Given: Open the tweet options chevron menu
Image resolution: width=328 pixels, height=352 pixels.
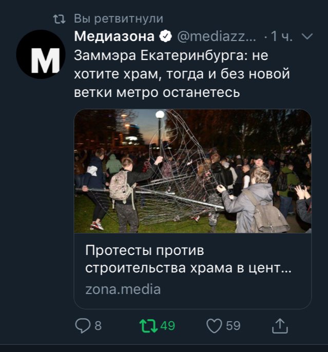Looking at the screenshot, I should pos(307,36).
